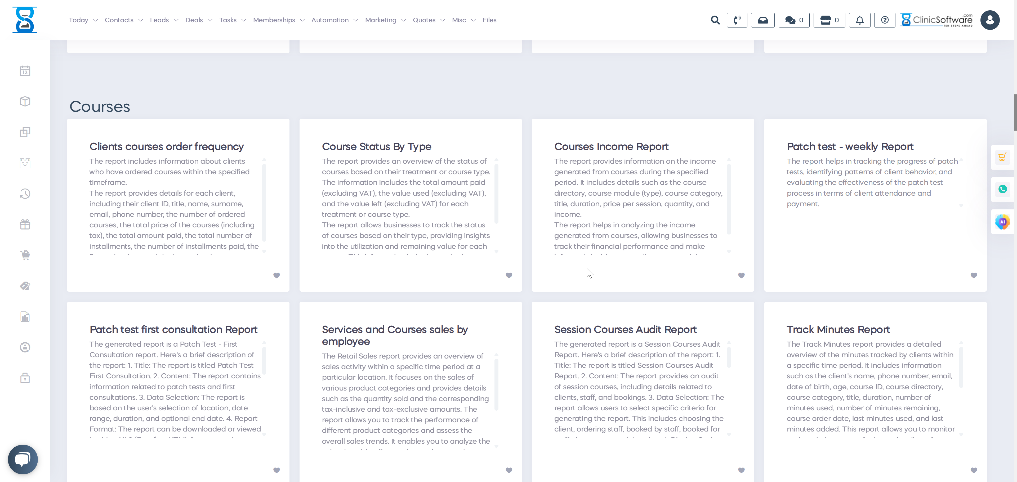Select the calendar icon in the left sidebar
The image size is (1017, 482).
[x=24, y=71]
